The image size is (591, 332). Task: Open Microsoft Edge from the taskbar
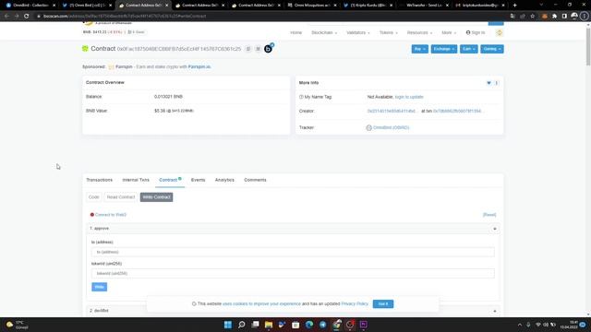coord(309,325)
